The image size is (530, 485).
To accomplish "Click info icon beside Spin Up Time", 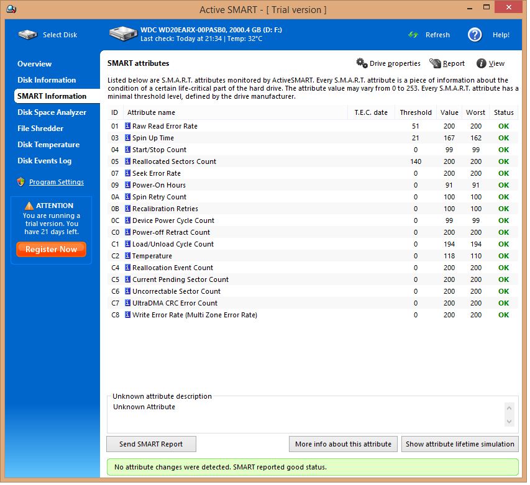I will pos(128,138).
